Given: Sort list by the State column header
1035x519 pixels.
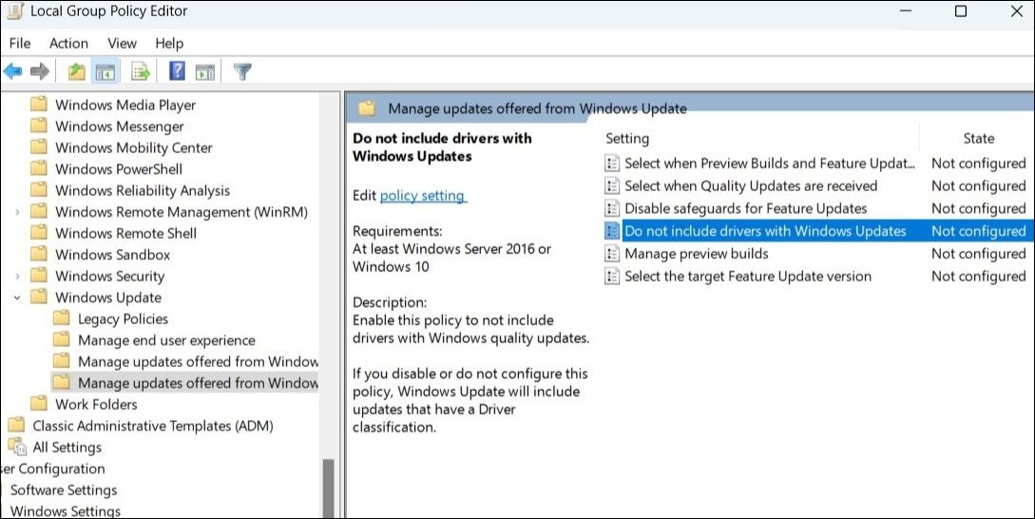Looking at the screenshot, I should click(x=978, y=138).
